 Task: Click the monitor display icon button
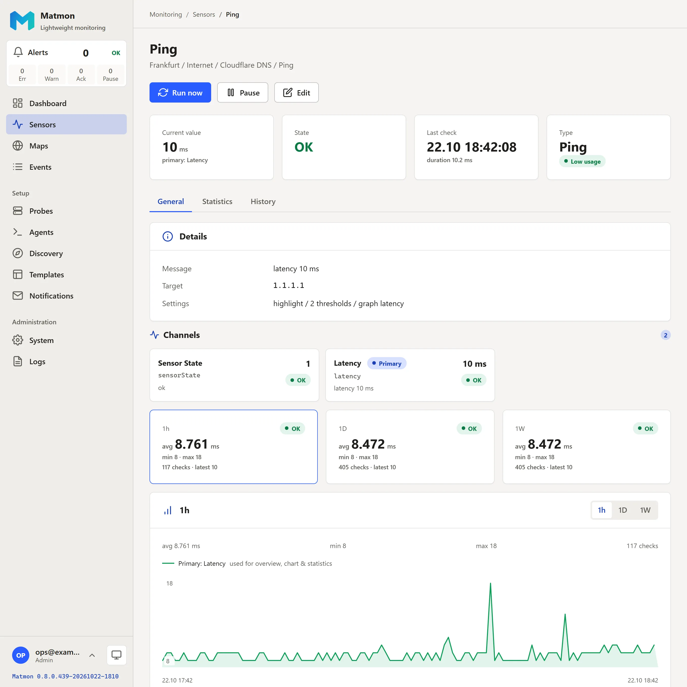(x=116, y=655)
